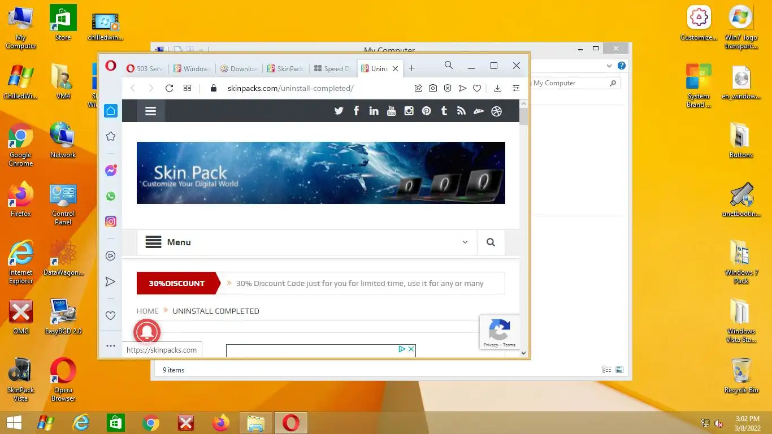772x434 pixels.
Task: Visit the YouTube icon in site header
Action: coord(391,111)
